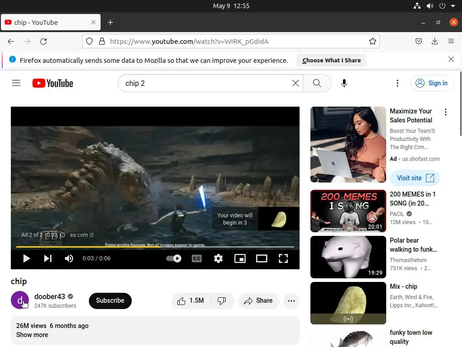Enable miniplayer mode
The height and width of the screenshot is (347, 462).
click(240, 258)
